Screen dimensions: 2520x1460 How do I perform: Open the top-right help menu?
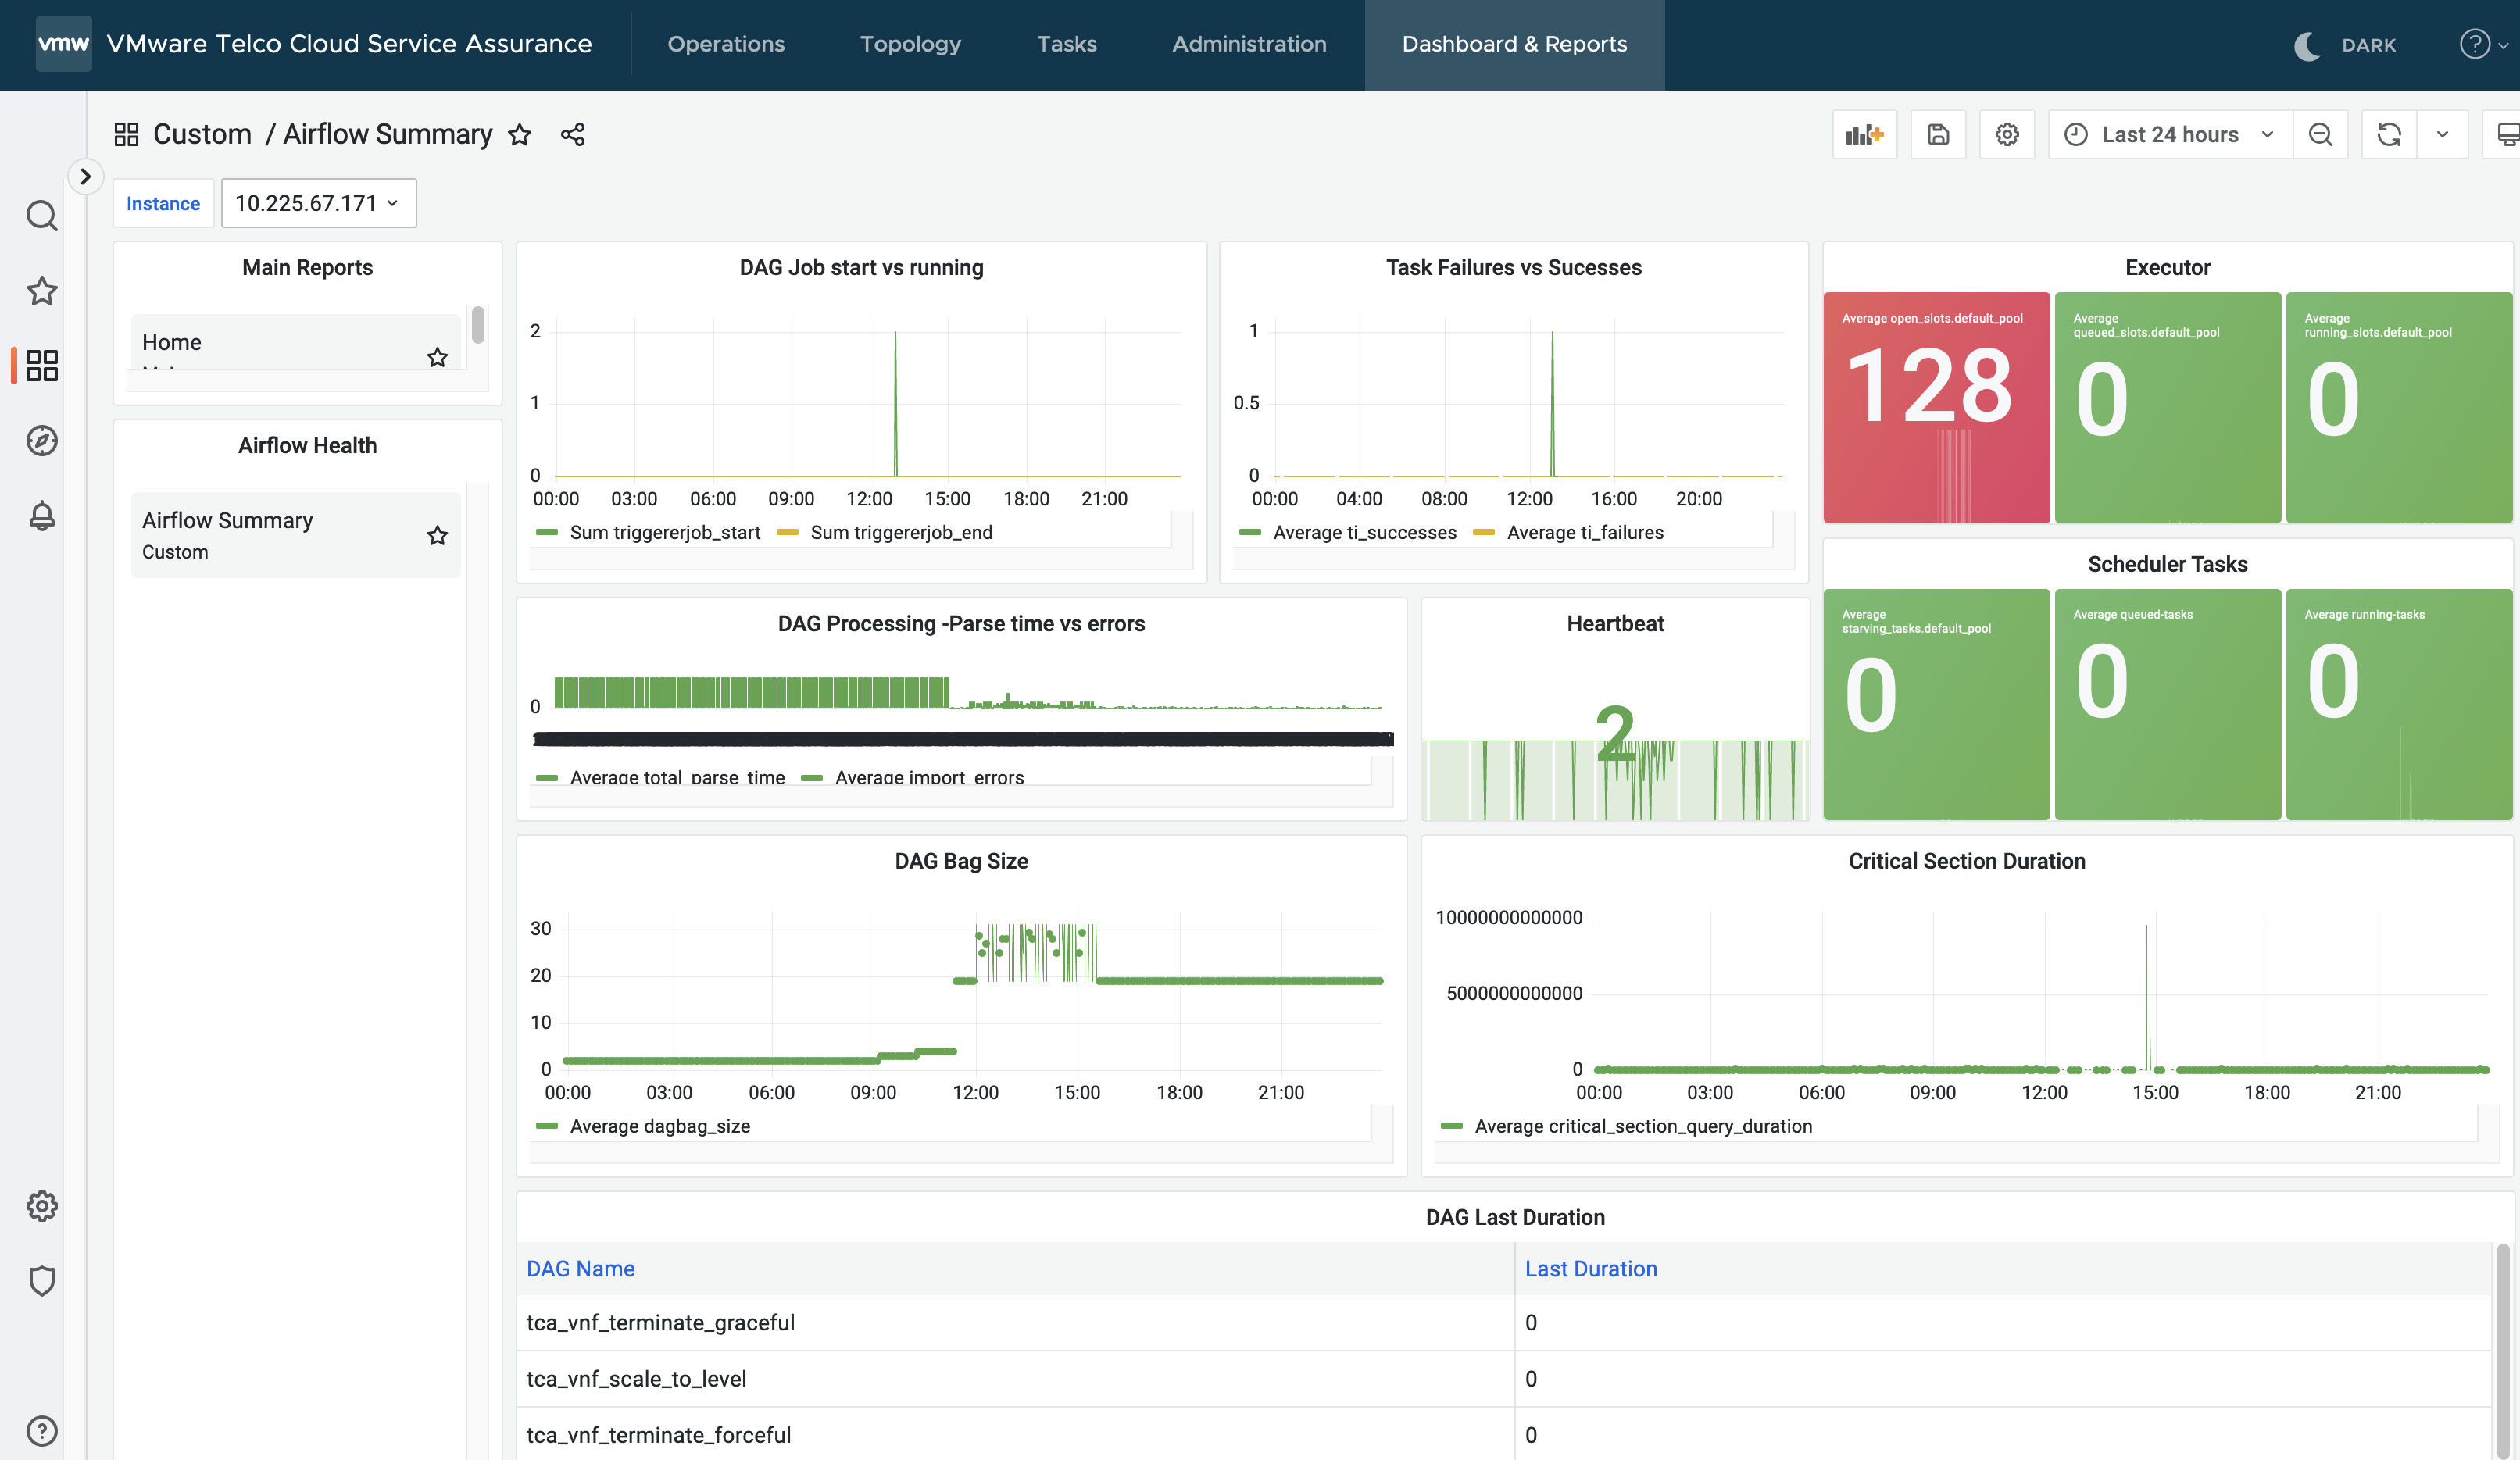(x=2484, y=44)
